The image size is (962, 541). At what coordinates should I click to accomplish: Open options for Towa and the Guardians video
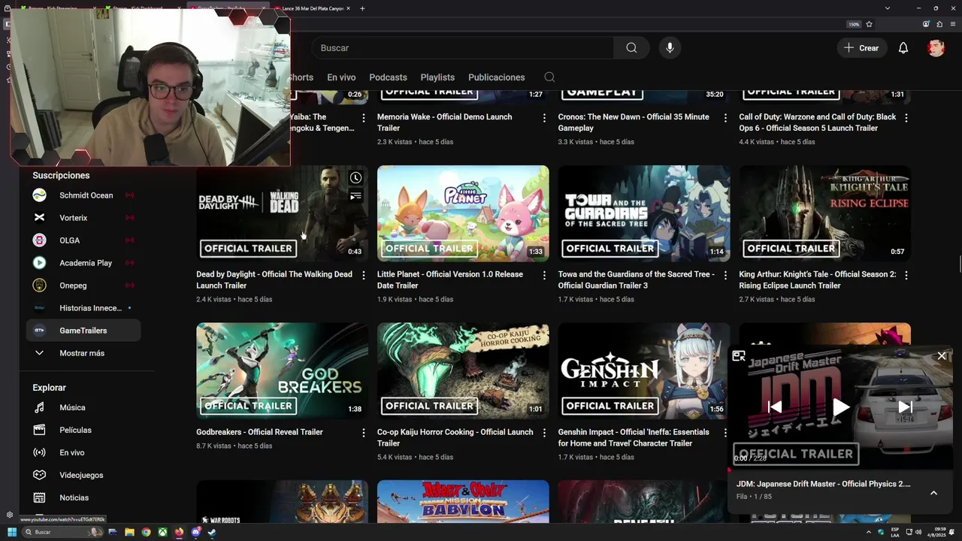click(x=725, y=276)
